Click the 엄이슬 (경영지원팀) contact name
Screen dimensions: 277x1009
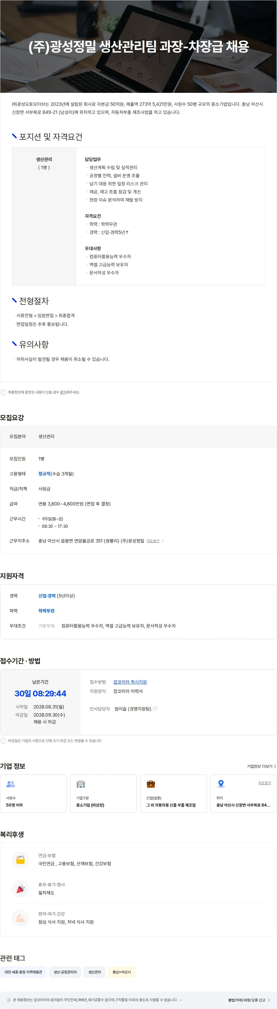(133, 709)
